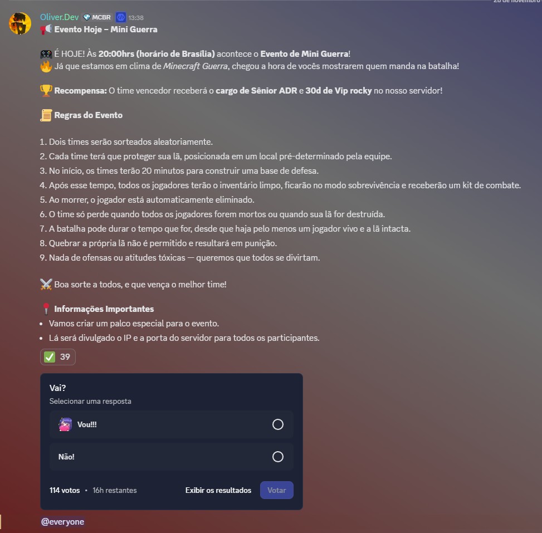
Task: Click the fire emoji
Action: click(x=46, y=66)
